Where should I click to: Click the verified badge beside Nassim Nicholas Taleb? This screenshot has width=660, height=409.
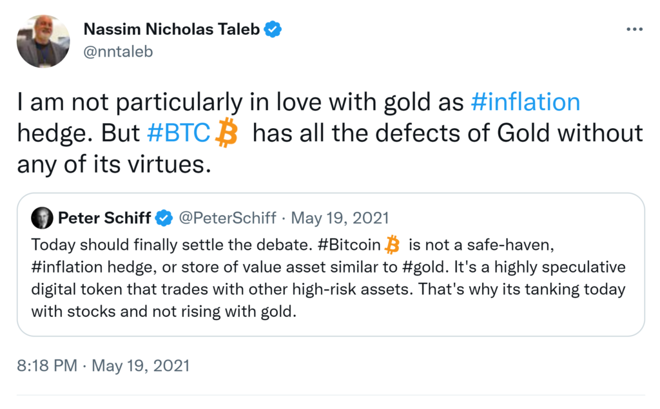tap(274, 29)
